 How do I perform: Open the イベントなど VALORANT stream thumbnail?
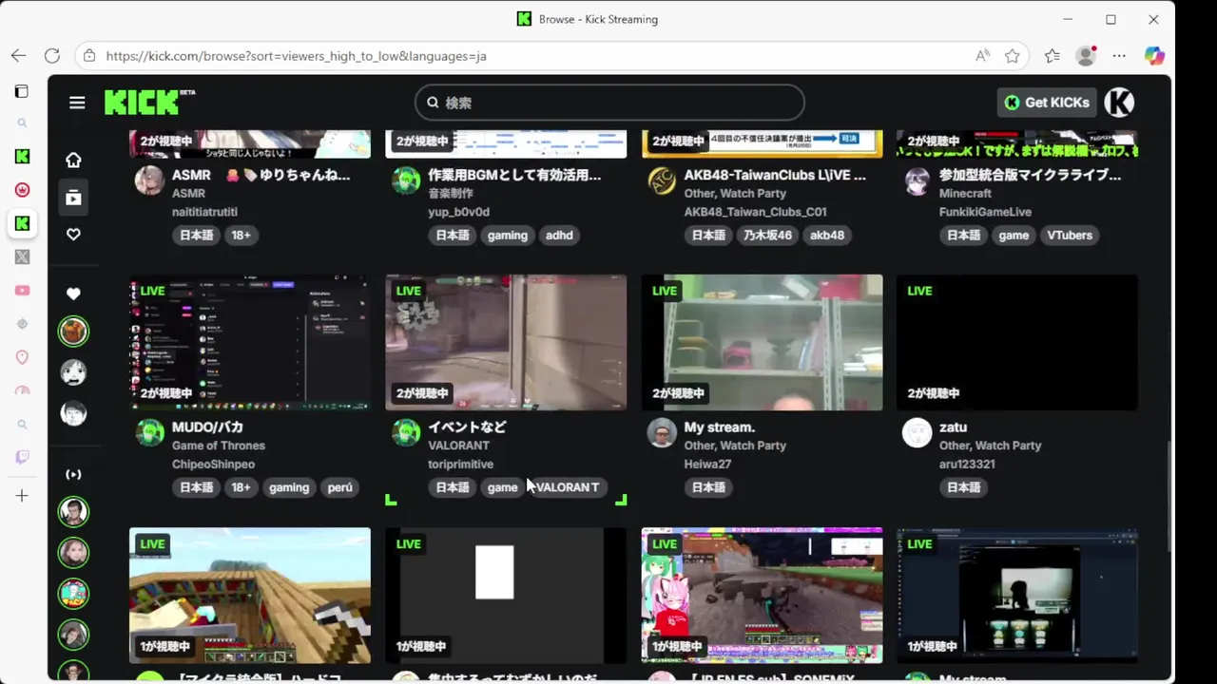tap(506, 343)
